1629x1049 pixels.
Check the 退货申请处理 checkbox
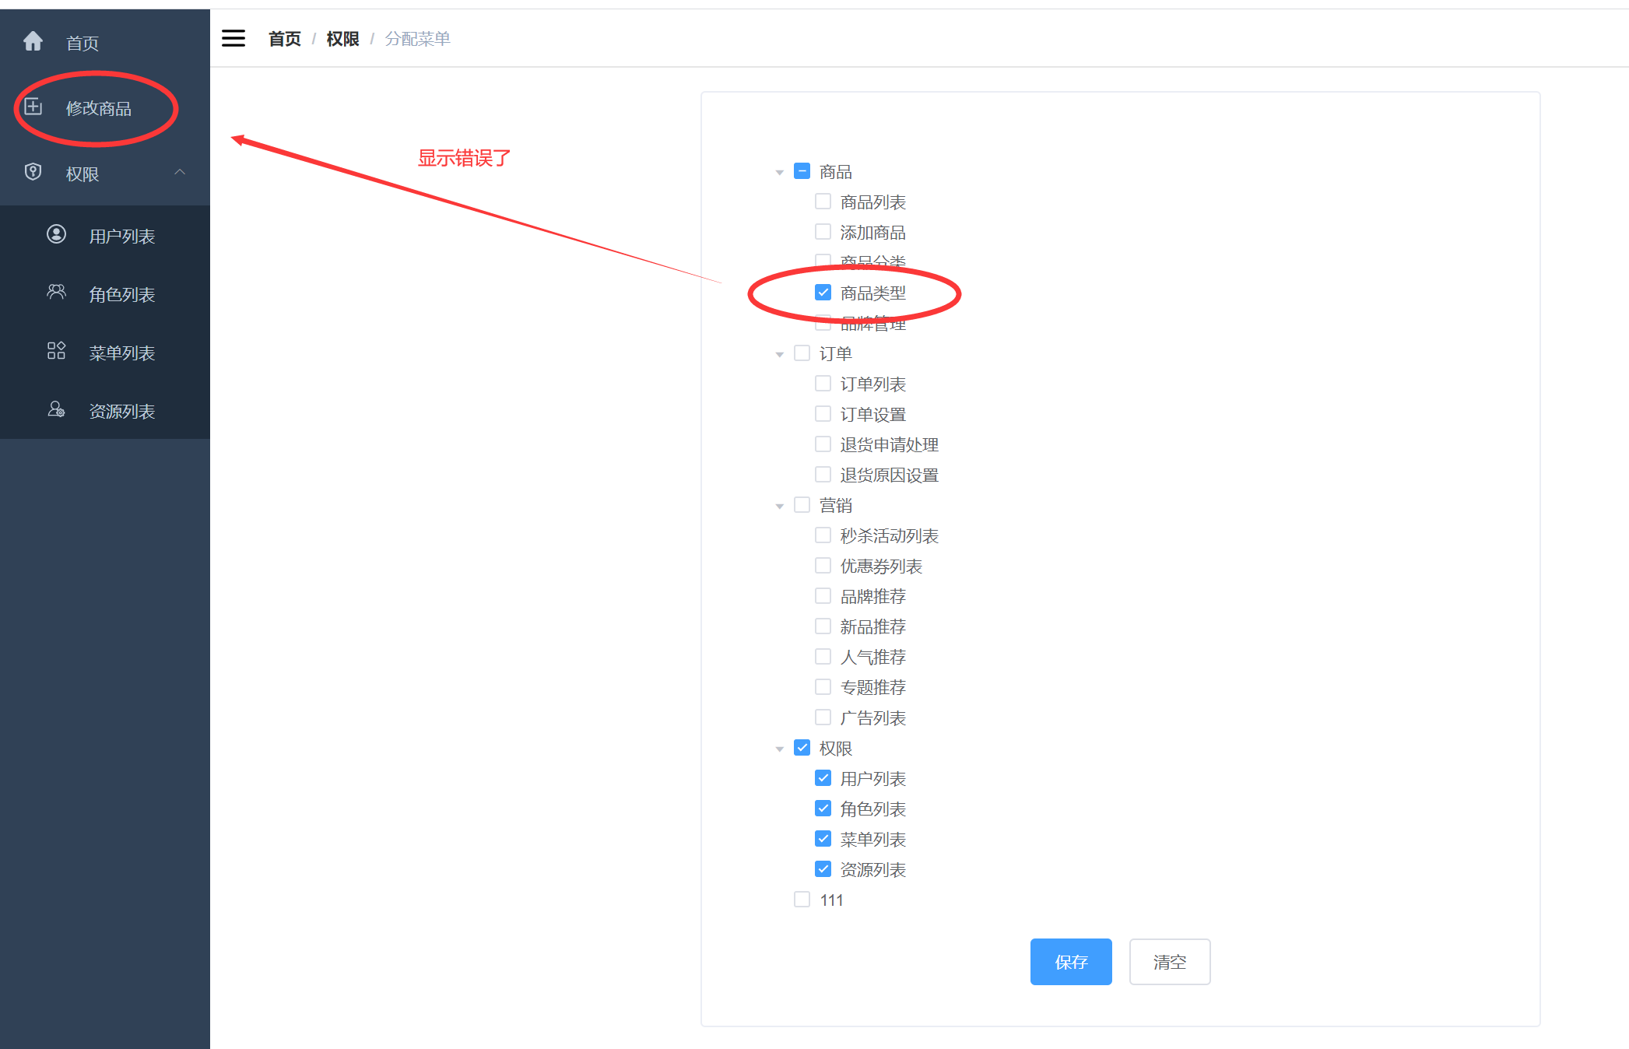coord(823,444)
